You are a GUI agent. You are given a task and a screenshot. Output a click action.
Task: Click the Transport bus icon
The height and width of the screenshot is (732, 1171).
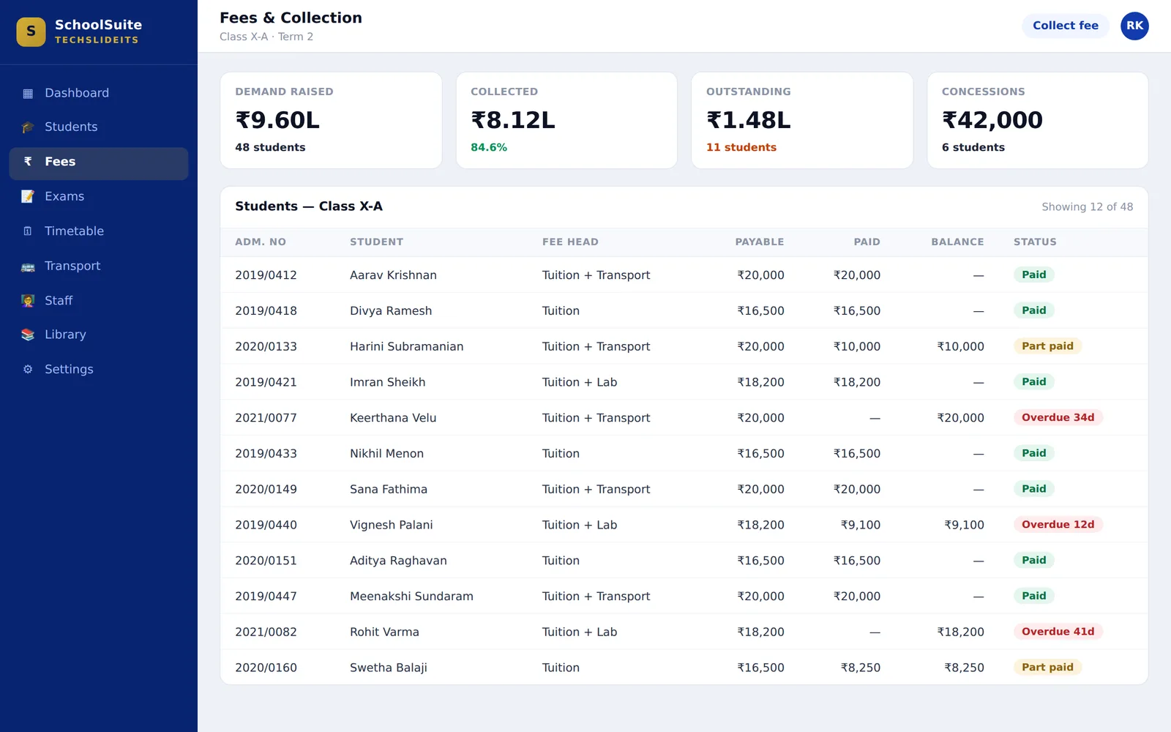28,266
